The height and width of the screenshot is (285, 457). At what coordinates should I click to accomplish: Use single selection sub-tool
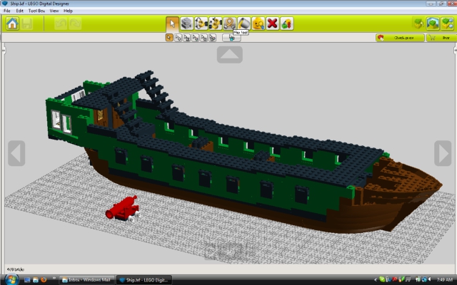coord(169,38)
